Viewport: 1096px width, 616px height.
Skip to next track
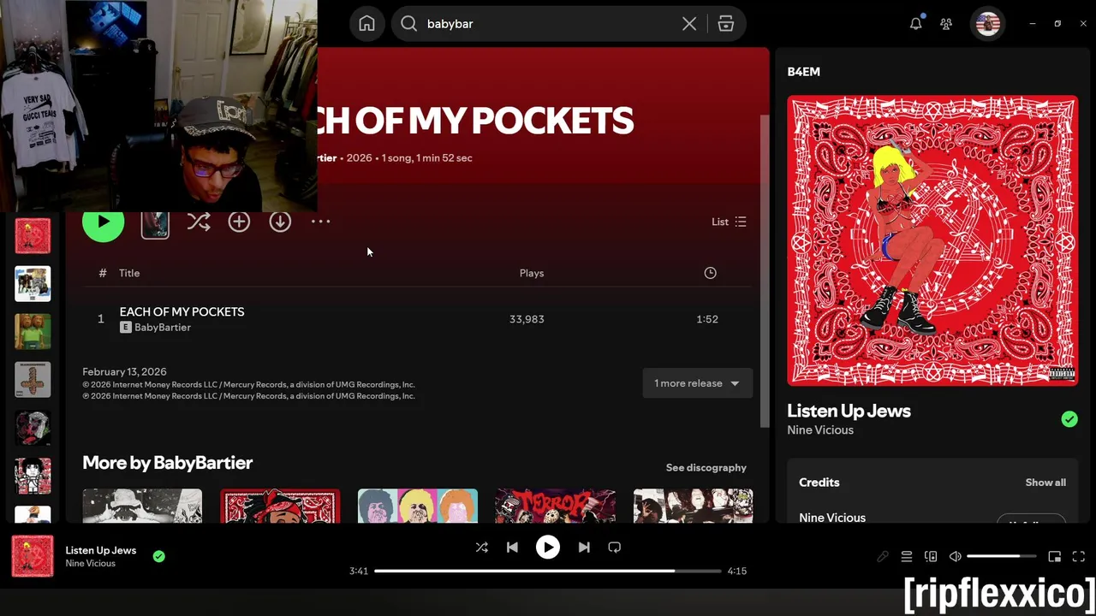(x=584, y=548)
